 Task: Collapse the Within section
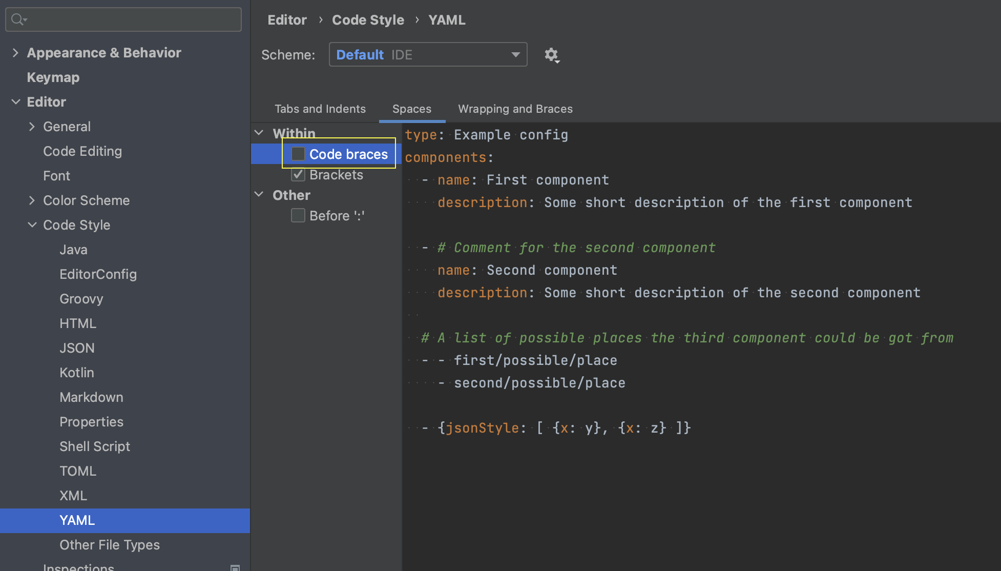click(259, 132)
